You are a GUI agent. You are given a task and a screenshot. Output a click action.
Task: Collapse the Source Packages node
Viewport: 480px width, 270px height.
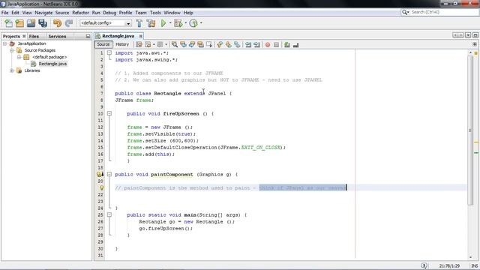[12, 50]
